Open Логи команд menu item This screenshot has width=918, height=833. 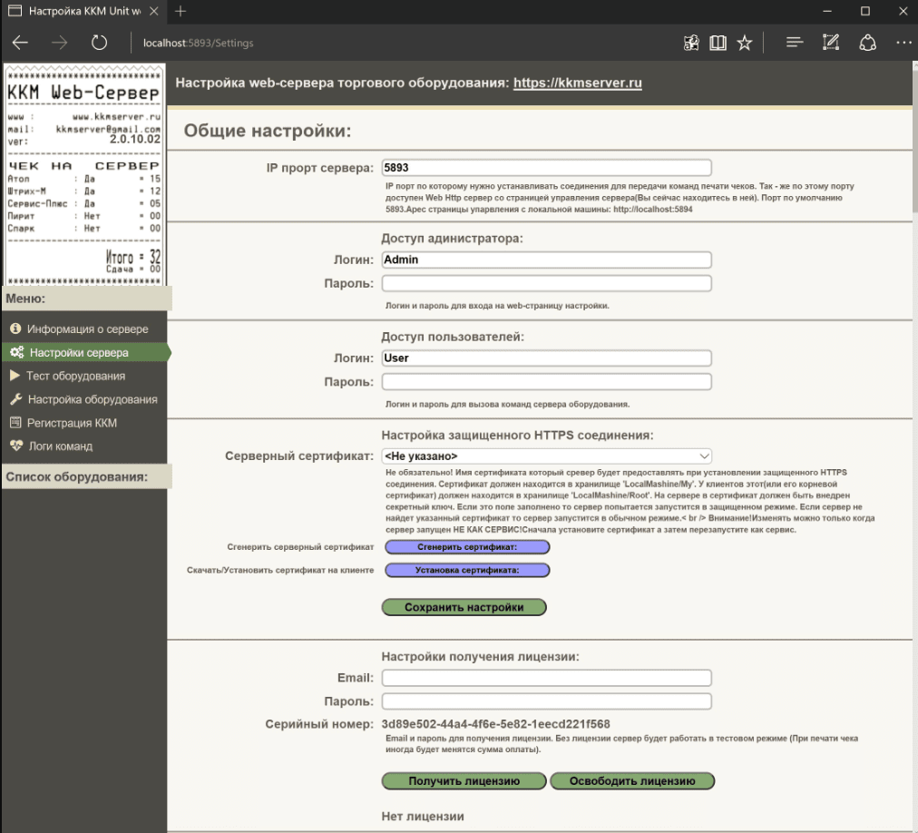(x=59, y=446)
